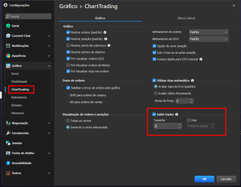The height and width of the screenshot is (187, 241).
Task: Click the Connect Chat icon
Action: coord(8,36)
